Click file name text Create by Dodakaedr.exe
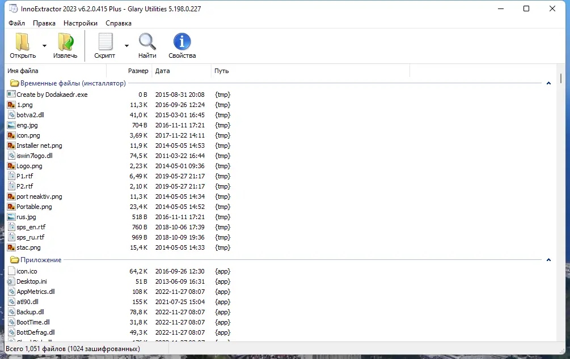This screenshot has width=570, height=359. click(x=52, y=95)
